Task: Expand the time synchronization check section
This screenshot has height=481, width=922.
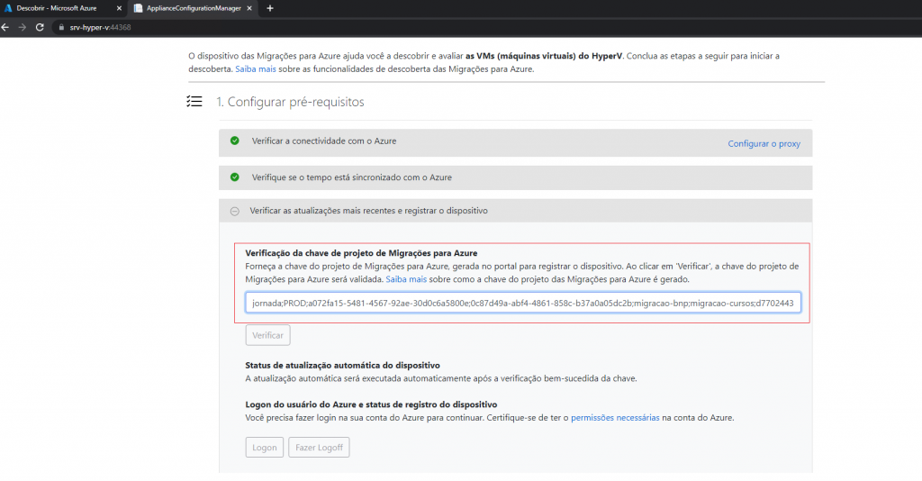Action: (351, 177)
